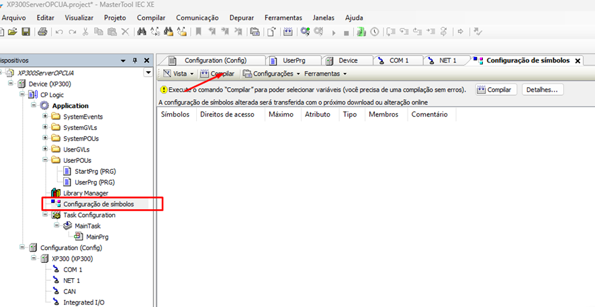Open the folder icon in main toolbar
This screenshot has width=595, height=307.
pos(13,32)
